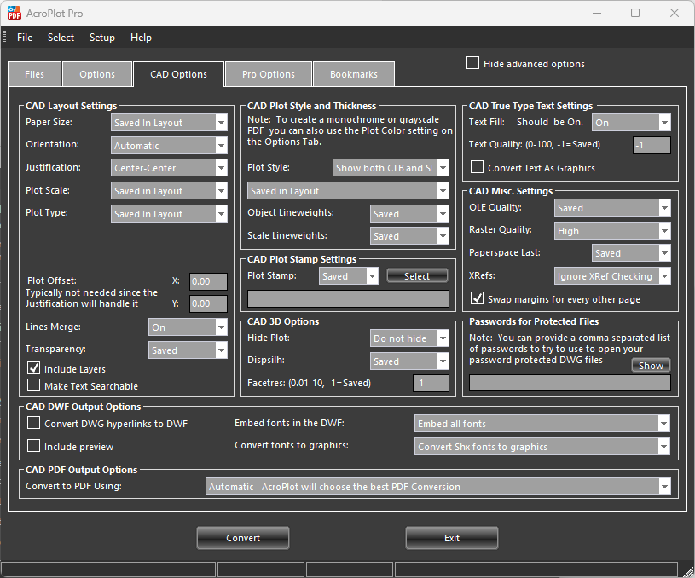Expand the Justification dropdown
The width and height of the screenshot is (695, 578).
tap(170, 168)
